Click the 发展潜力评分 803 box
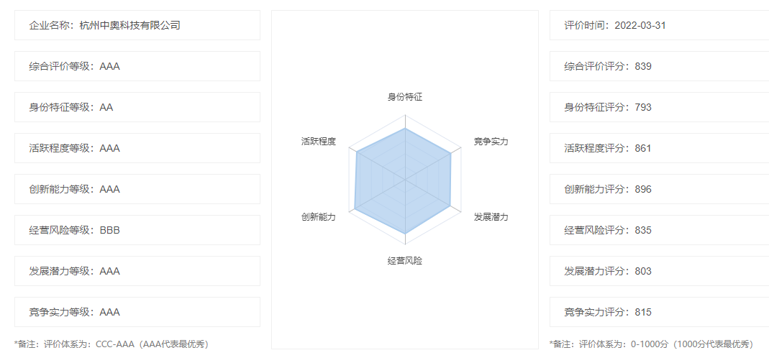This screenshot has height=363, width=769. 659,271
